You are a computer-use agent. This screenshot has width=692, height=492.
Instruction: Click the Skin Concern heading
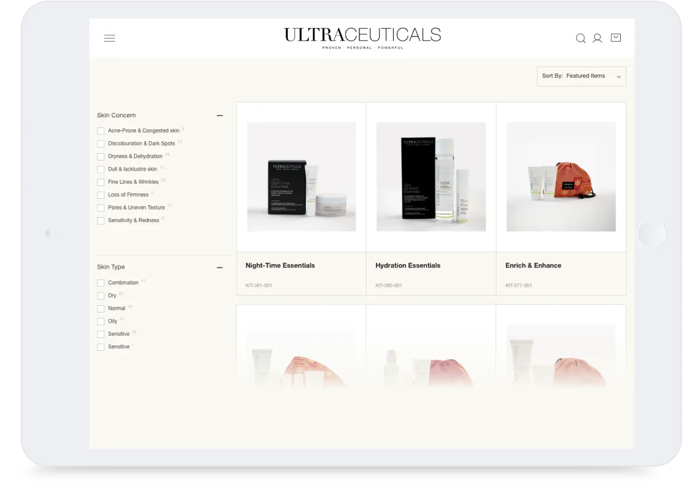coord(117,115)
